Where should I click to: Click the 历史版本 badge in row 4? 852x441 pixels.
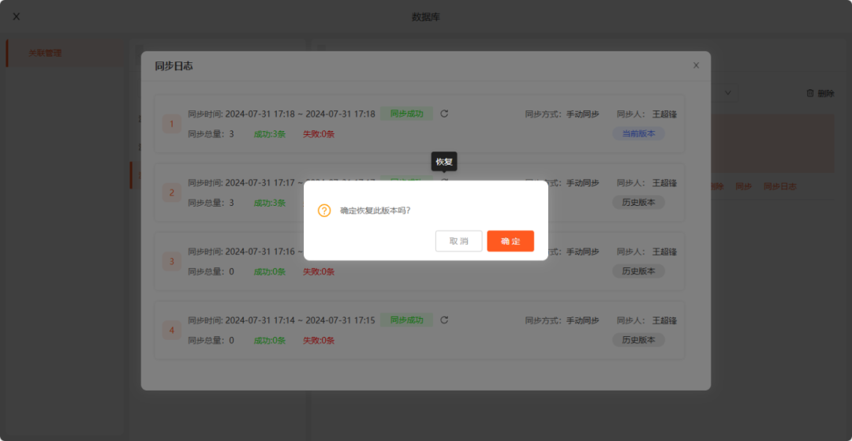pos(638,340)
